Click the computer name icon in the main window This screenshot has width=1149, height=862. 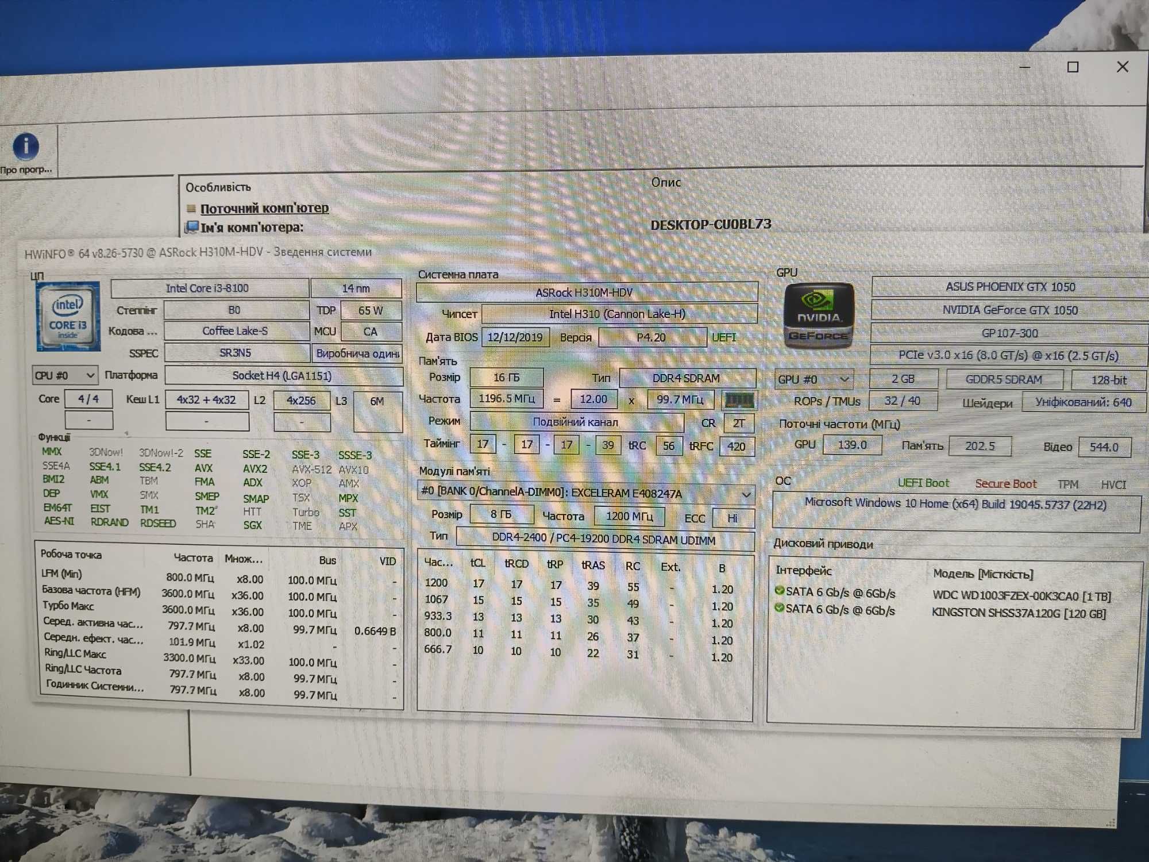pyautogui.click(x=191, y=227)
